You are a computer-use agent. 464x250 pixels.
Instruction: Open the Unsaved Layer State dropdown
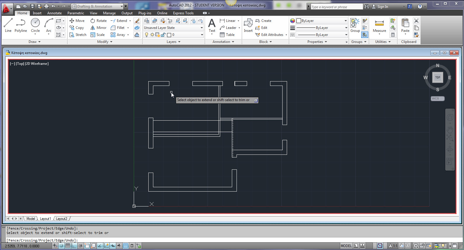click(173, 28)
